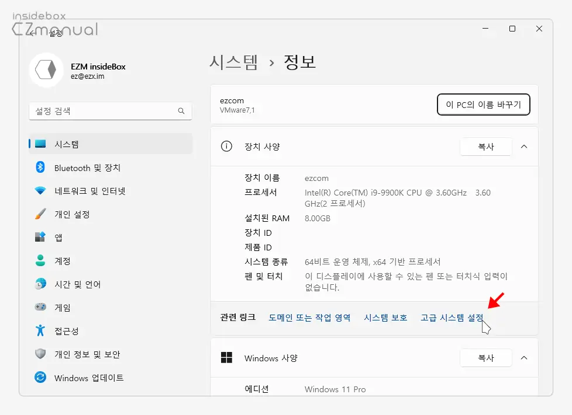
Task: Click the 장치 이름 value ezcom
Action: (x=316, y=178)
